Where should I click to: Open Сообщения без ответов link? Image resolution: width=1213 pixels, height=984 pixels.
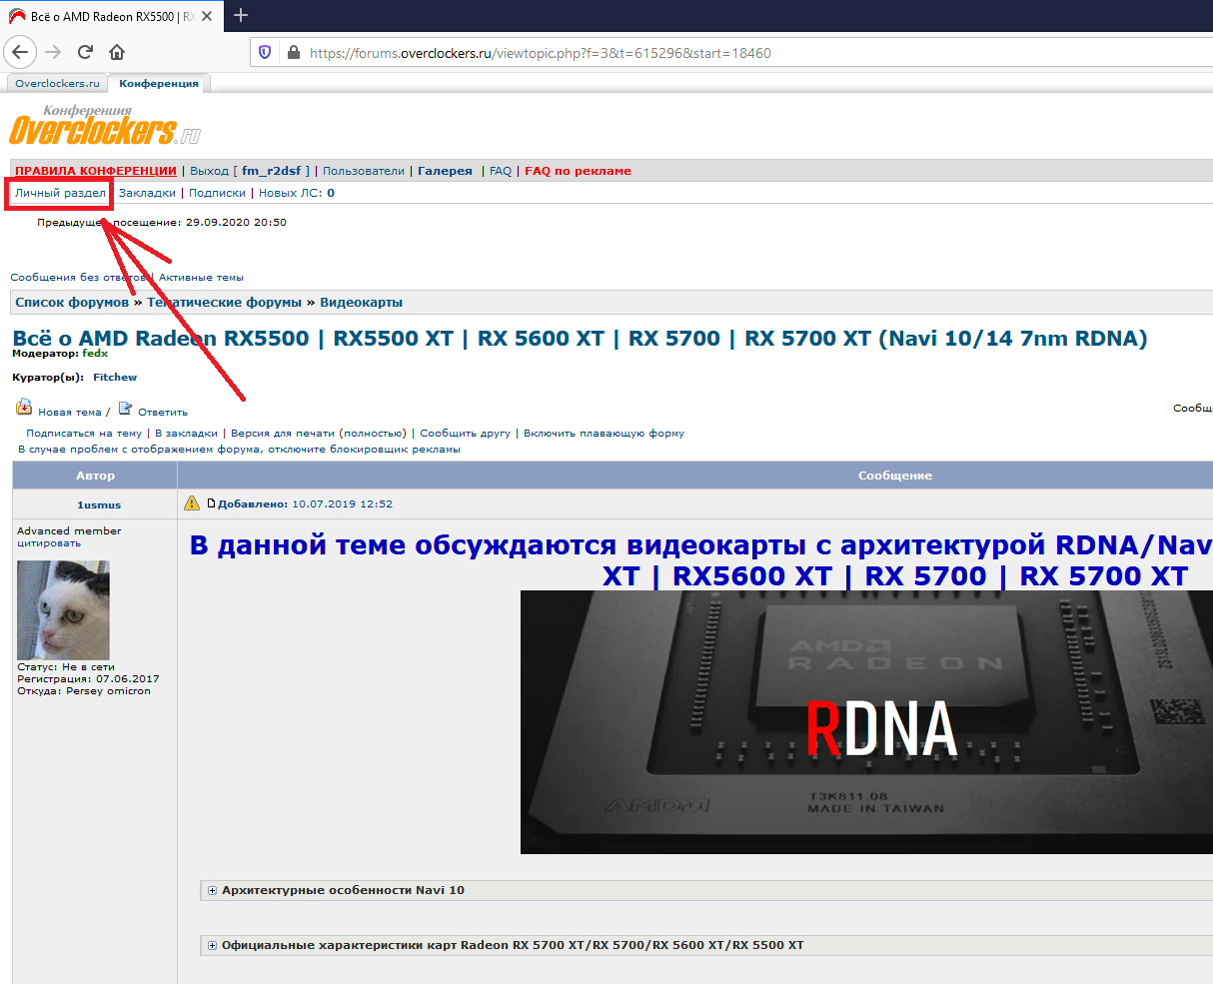79,278
